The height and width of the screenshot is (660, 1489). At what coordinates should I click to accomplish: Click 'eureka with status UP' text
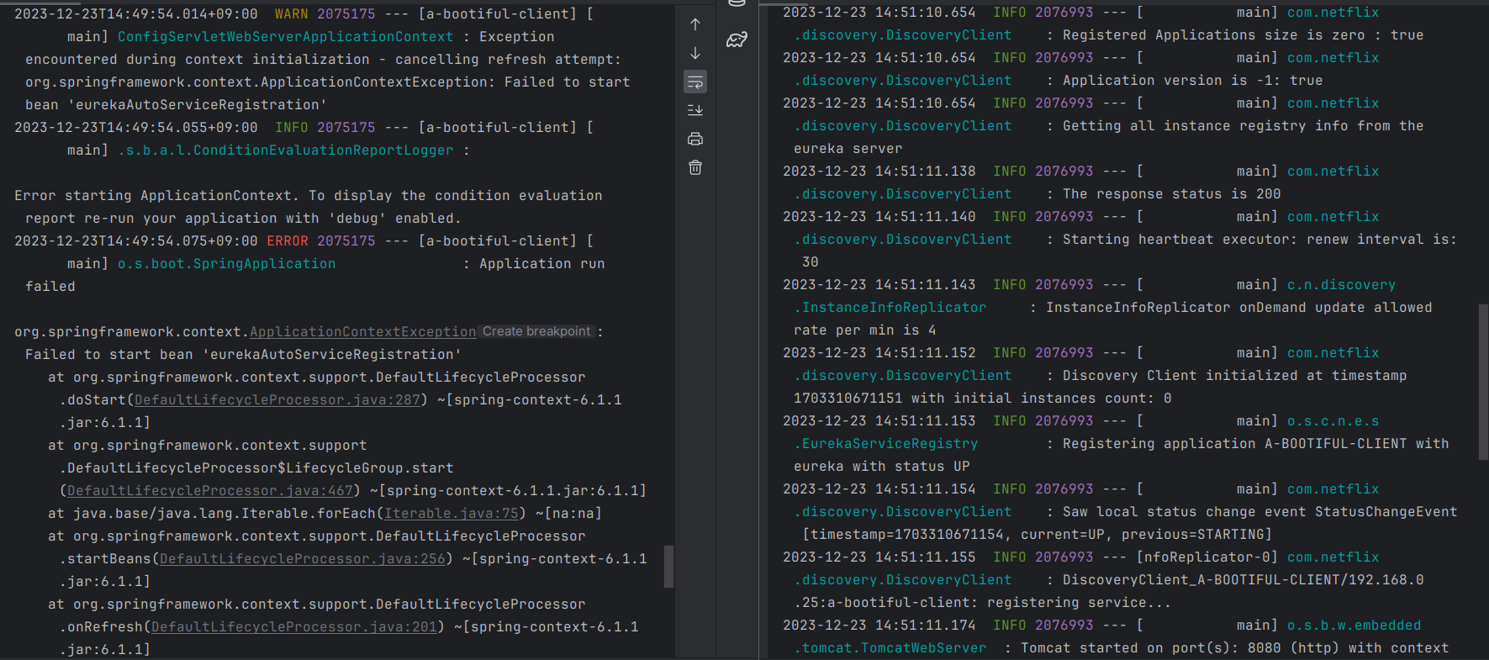(882, 467)
